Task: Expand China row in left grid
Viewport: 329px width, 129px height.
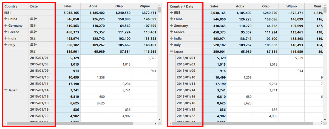Action: tap(5, 19)
